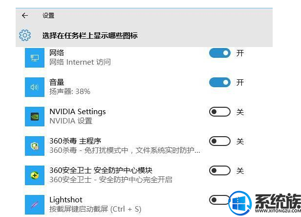Enable the 360安全卫士 toggle switch
The image size is (301, 217).
(x=220, y=170)
